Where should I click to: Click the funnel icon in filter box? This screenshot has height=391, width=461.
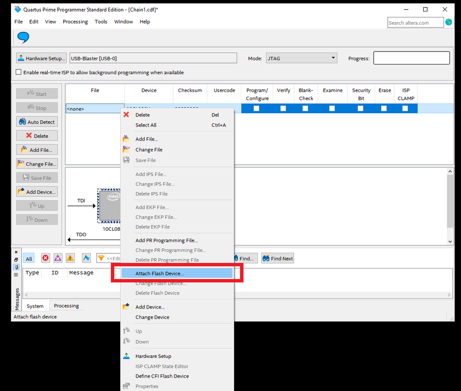(x=101, y=258)
